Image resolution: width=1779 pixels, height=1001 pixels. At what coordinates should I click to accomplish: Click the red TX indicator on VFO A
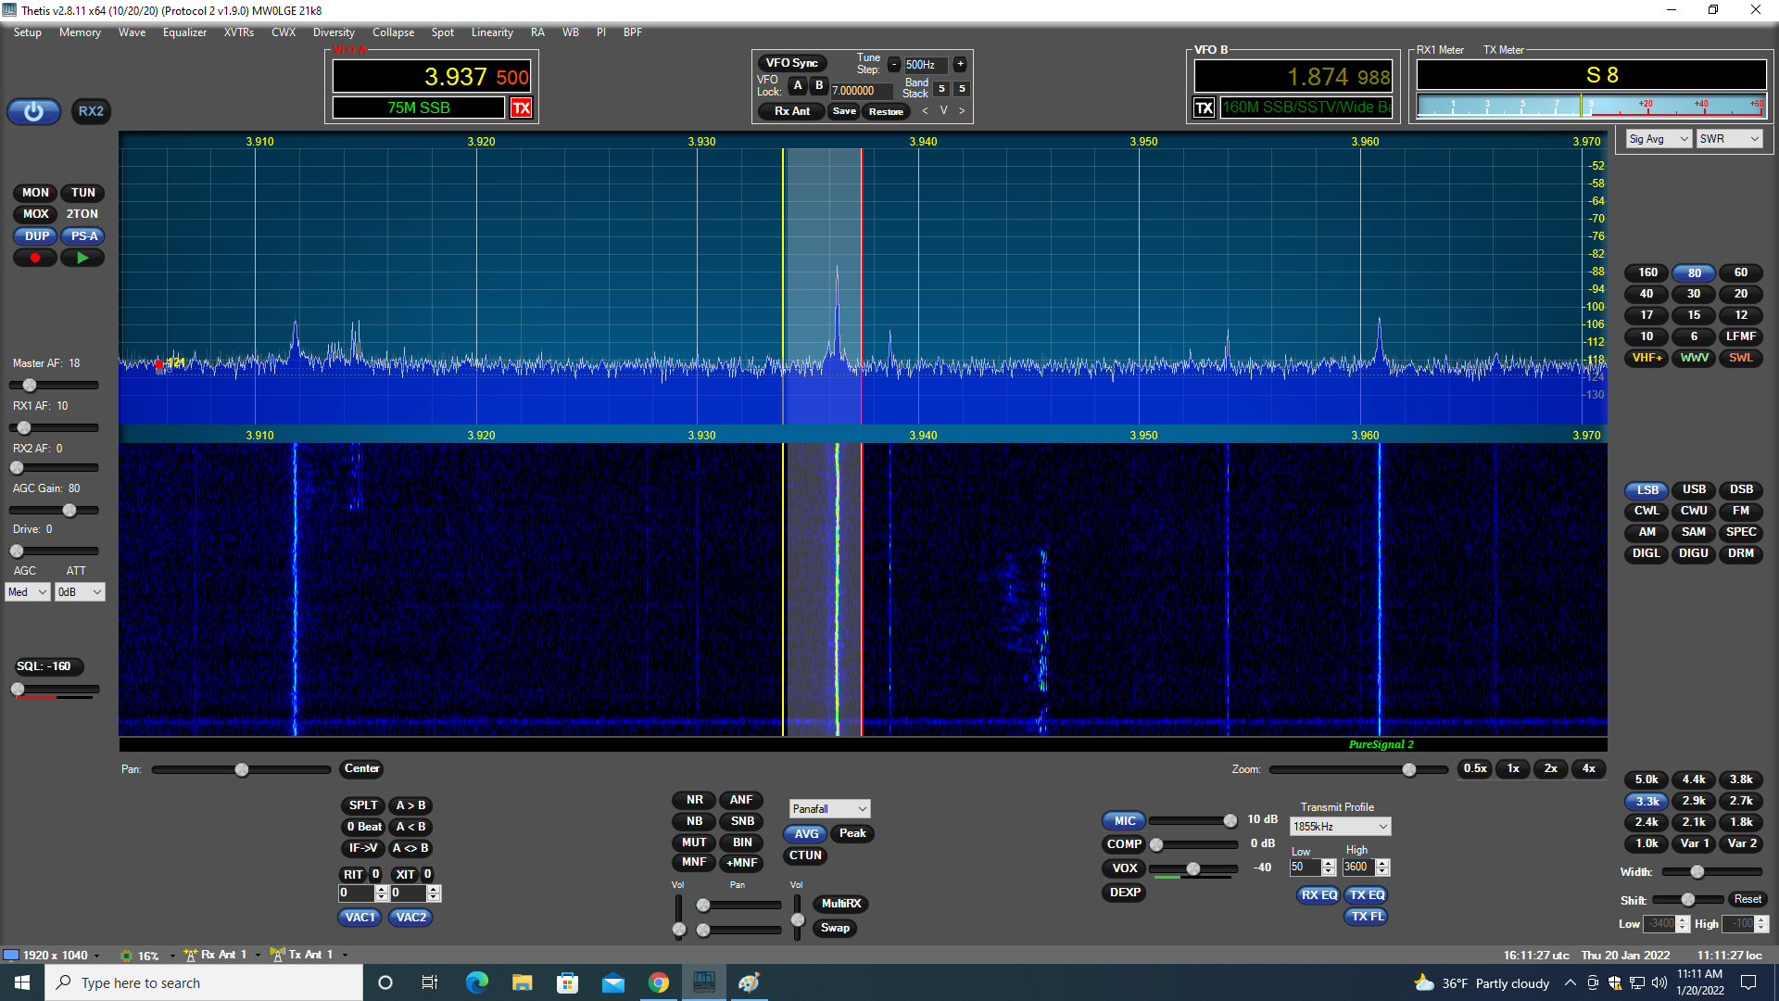point(521,108)
